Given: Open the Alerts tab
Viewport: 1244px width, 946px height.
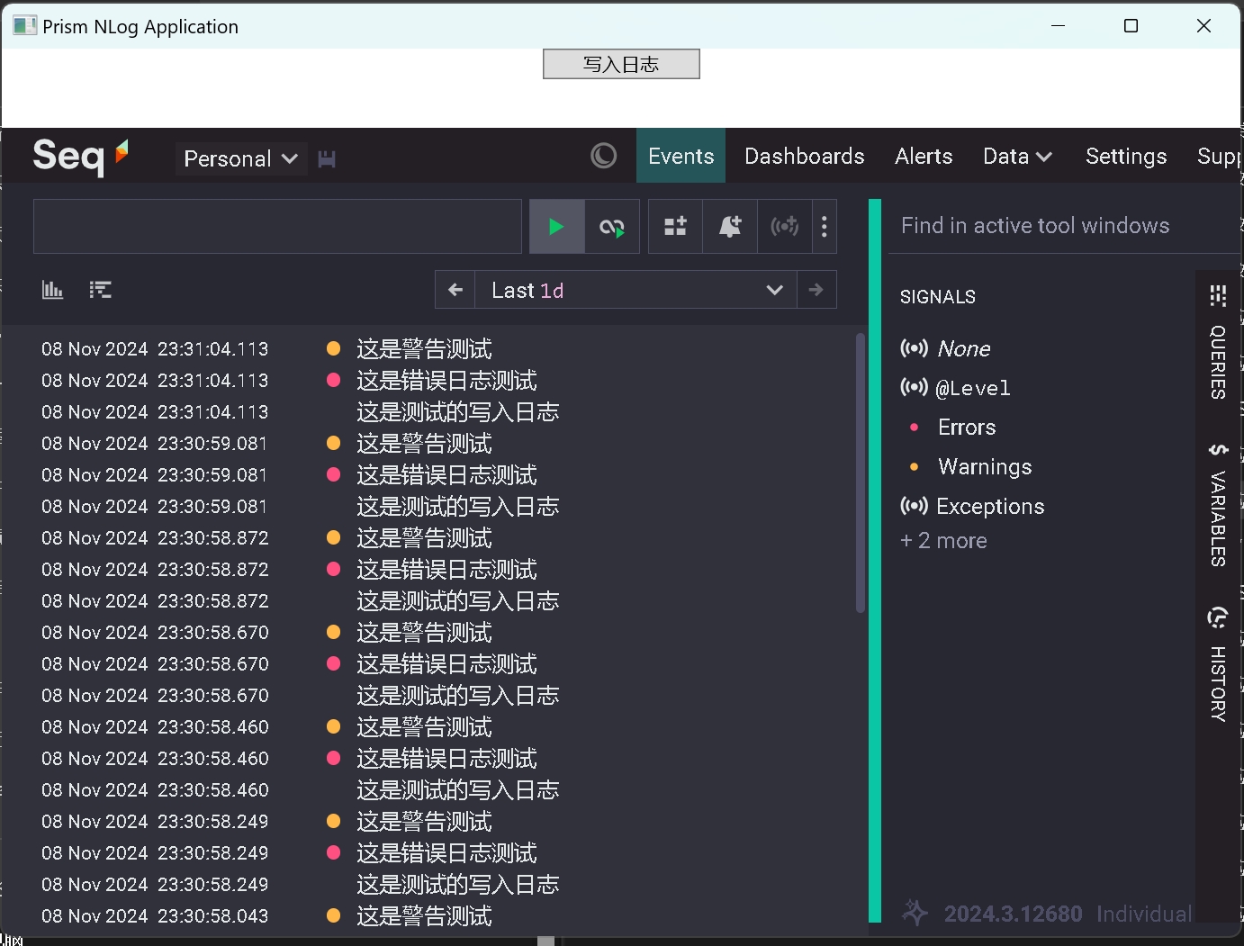Looking at the screenshot, I should tap(924, 156).
